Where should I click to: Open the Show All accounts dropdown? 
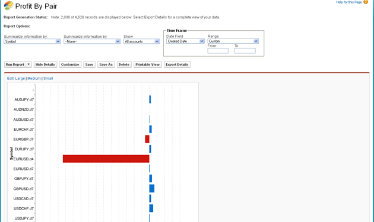142,41
